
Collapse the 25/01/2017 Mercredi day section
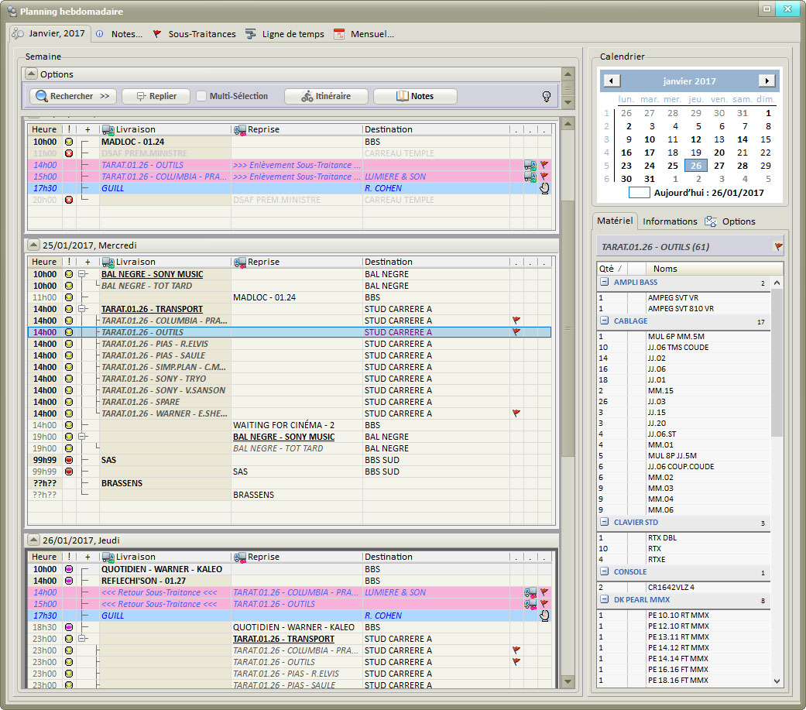pos(32,245)
